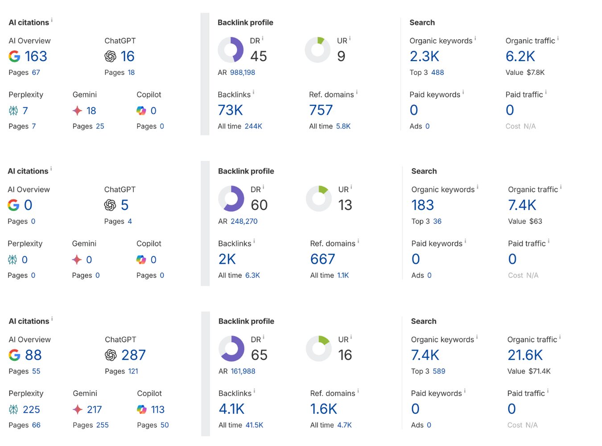Image resolution: width=602 pixels, height=446 pixels.
Task: Click the Gemini icon next to 217
Action: 78,409
